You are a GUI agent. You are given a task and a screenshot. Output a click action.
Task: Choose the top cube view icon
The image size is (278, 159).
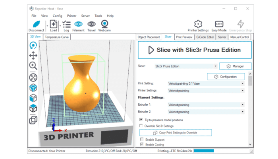pos(33,108)
